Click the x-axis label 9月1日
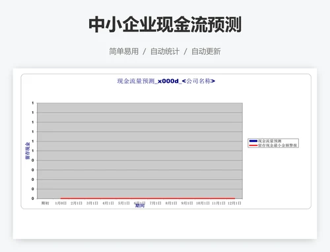Viewport: 330px width, 252px height. 187,203
